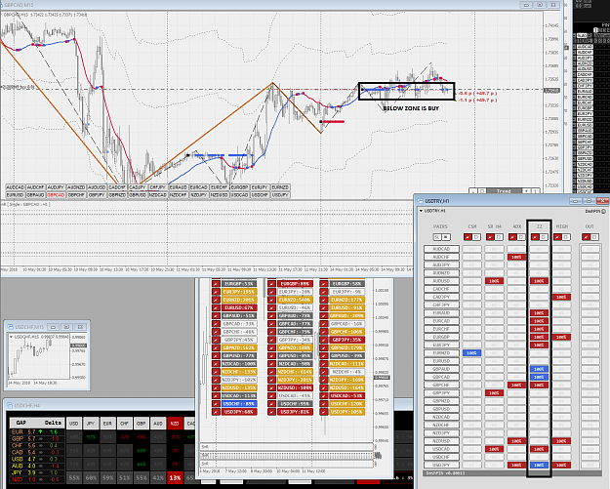
Task: Toggle the red HIGH column switch
Action: [x=557, y=237]
